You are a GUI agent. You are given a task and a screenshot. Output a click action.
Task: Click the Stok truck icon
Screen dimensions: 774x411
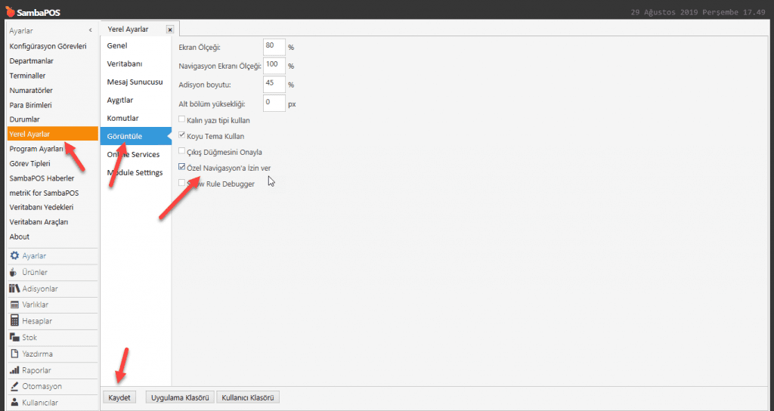click(x=14, y=338)
